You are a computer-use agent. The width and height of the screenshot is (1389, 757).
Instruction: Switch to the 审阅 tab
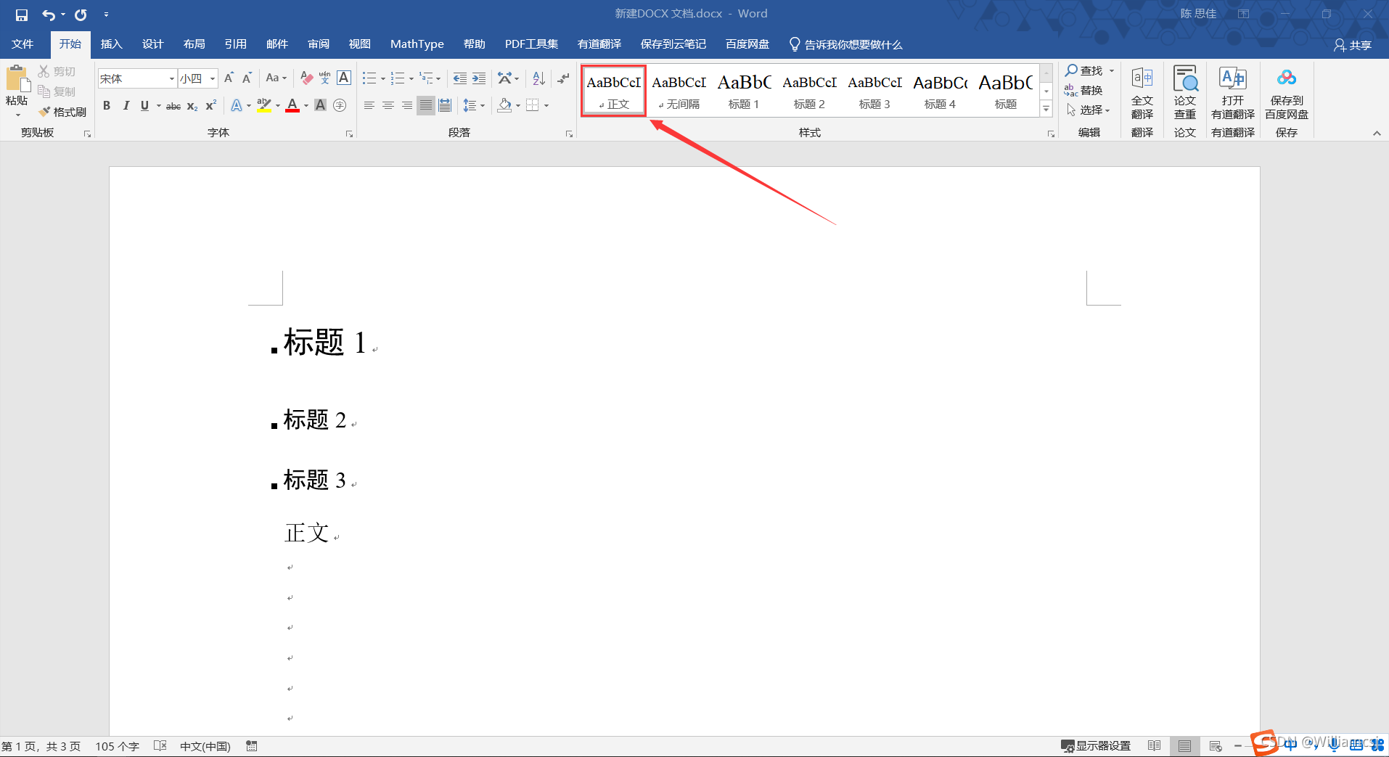point(319,44)
